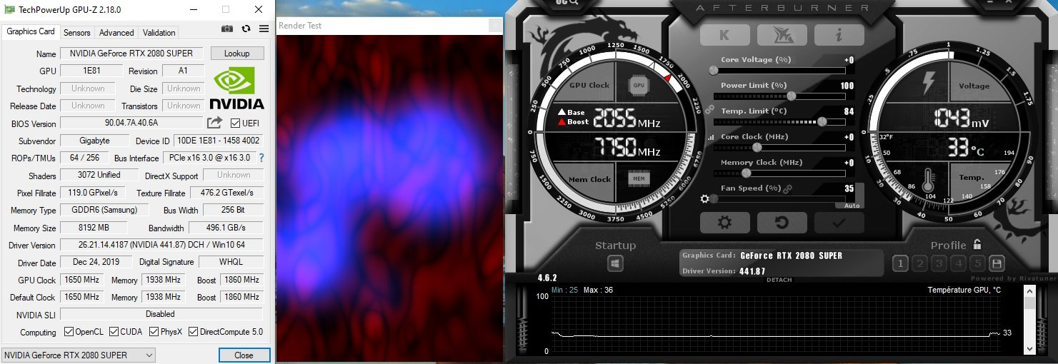This screenshot has height=364, width=1058.
Task: Toggle the UEFI checkbox
Action: click(236, 123)
